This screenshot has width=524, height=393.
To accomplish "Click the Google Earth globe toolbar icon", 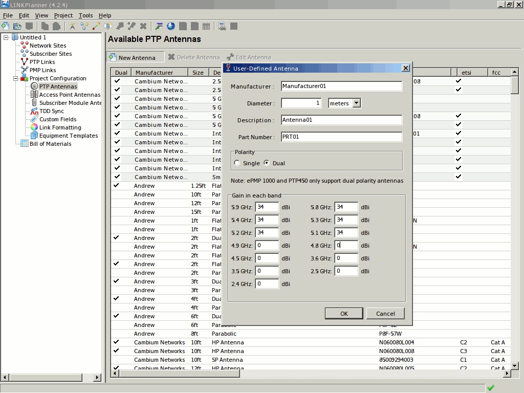I will pos(171,26).
